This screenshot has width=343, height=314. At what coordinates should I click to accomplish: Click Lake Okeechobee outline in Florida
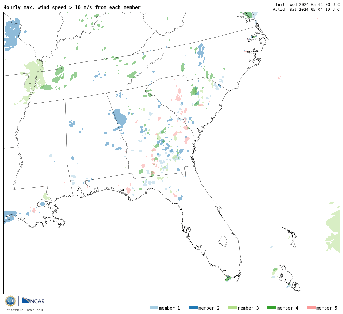(x=223, y=241)
